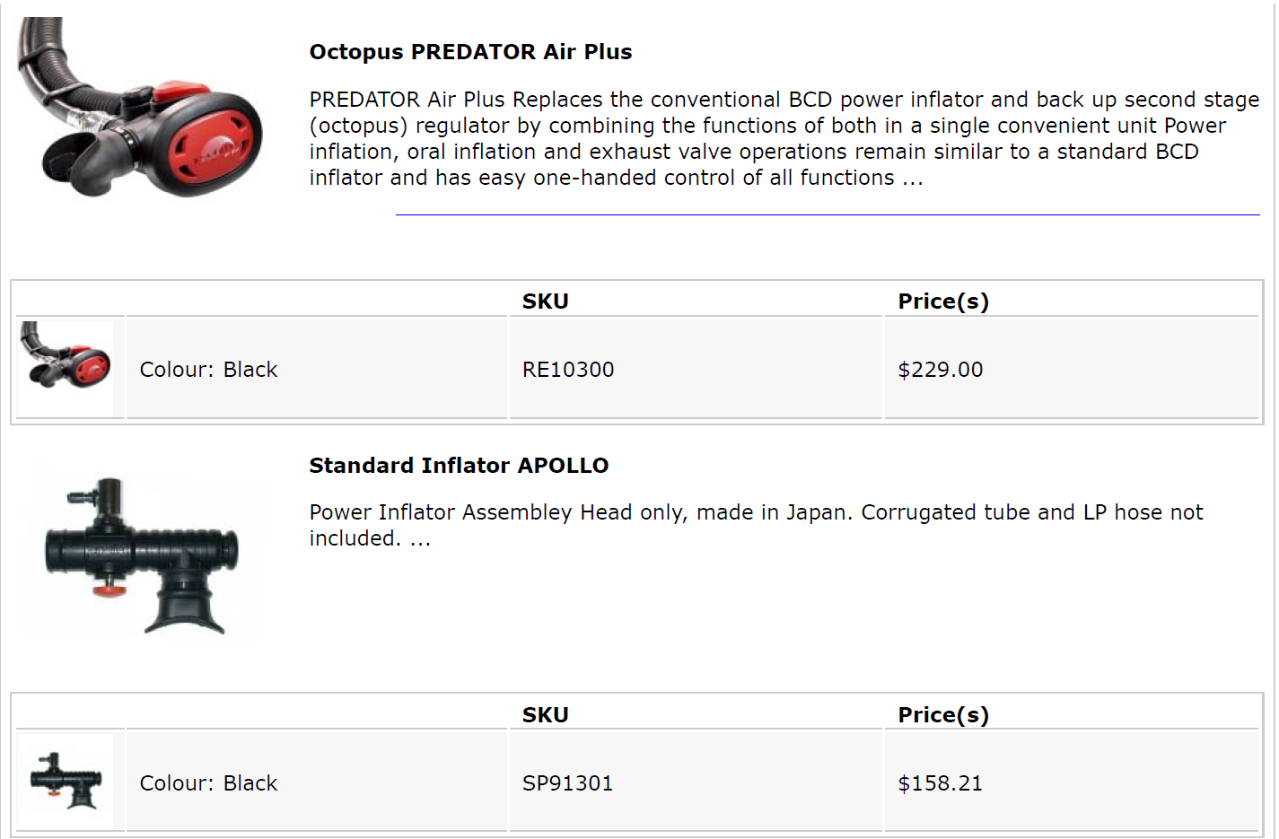
Task: Click SKU SP91301
Action: tap(567, 783)
